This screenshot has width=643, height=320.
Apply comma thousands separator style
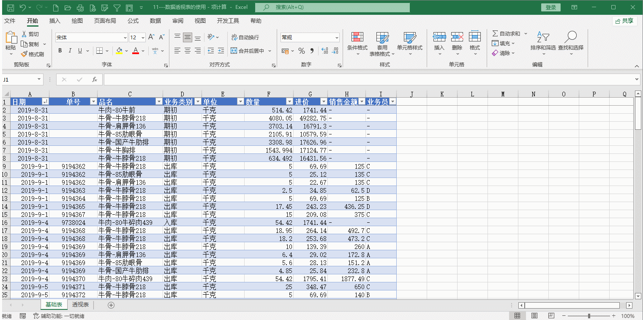(x=312, y=51)
